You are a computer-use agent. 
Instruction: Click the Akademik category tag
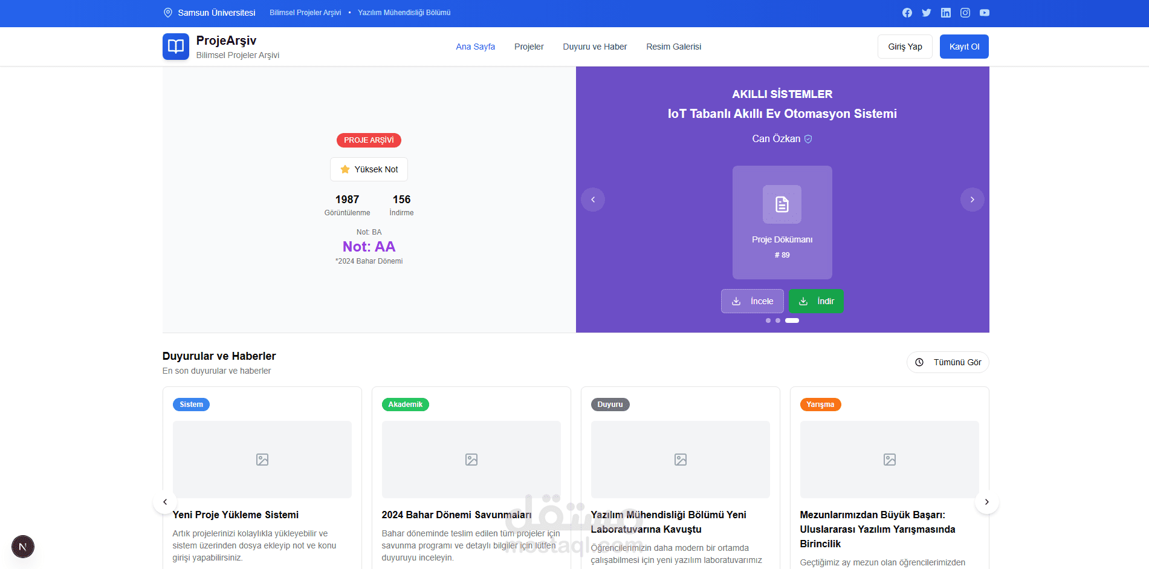tap(406, 405)
